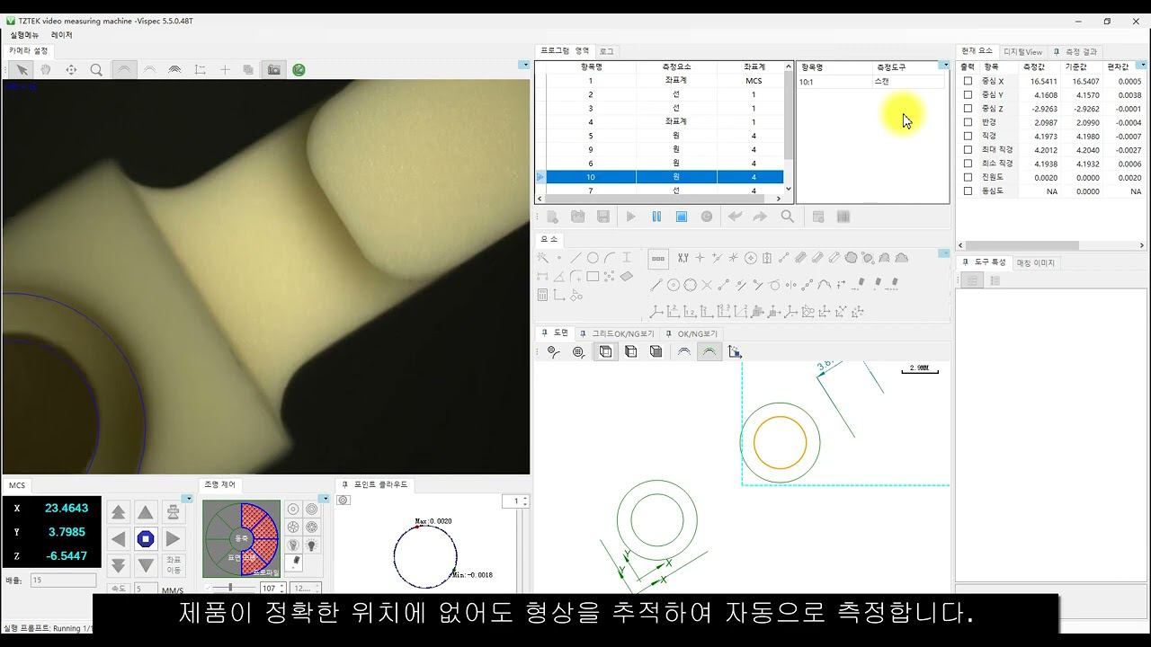Image resolution: width=1151 pixels, height=647 pixels.
Task: Pause the running measurement program
Action: 656,217
